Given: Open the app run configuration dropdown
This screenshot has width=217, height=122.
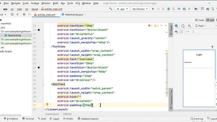Looking at the screenshot, I should coord(122,9).
